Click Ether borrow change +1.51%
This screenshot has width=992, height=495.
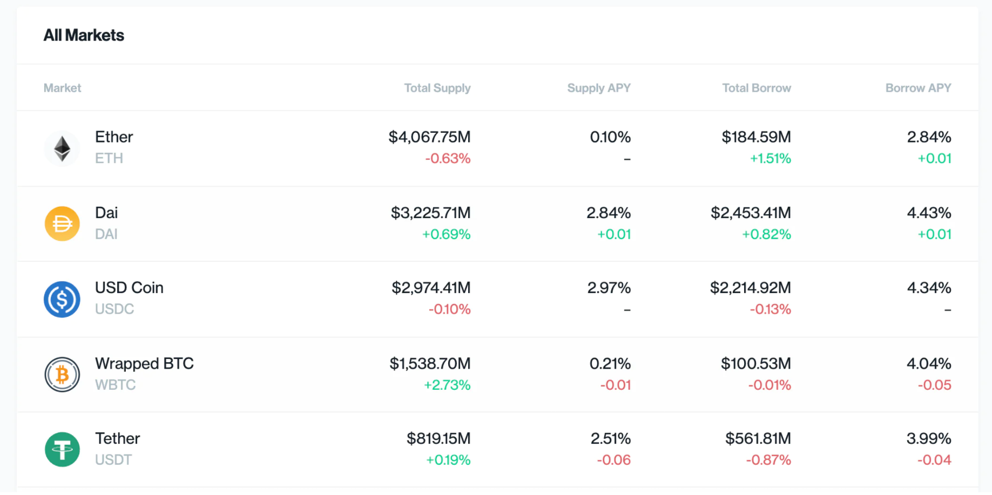click(x=770, y=158)
